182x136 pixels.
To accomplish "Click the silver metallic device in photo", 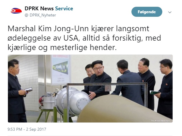I will (x=73, y=101).
